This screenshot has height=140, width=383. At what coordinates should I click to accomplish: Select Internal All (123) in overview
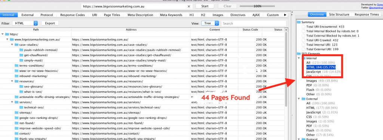[321, 63]
